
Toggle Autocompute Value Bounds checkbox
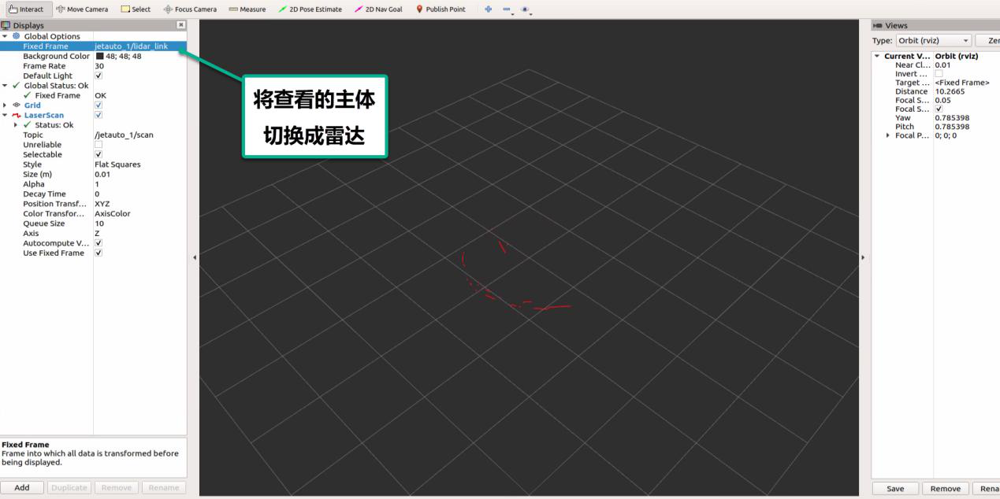99,243
